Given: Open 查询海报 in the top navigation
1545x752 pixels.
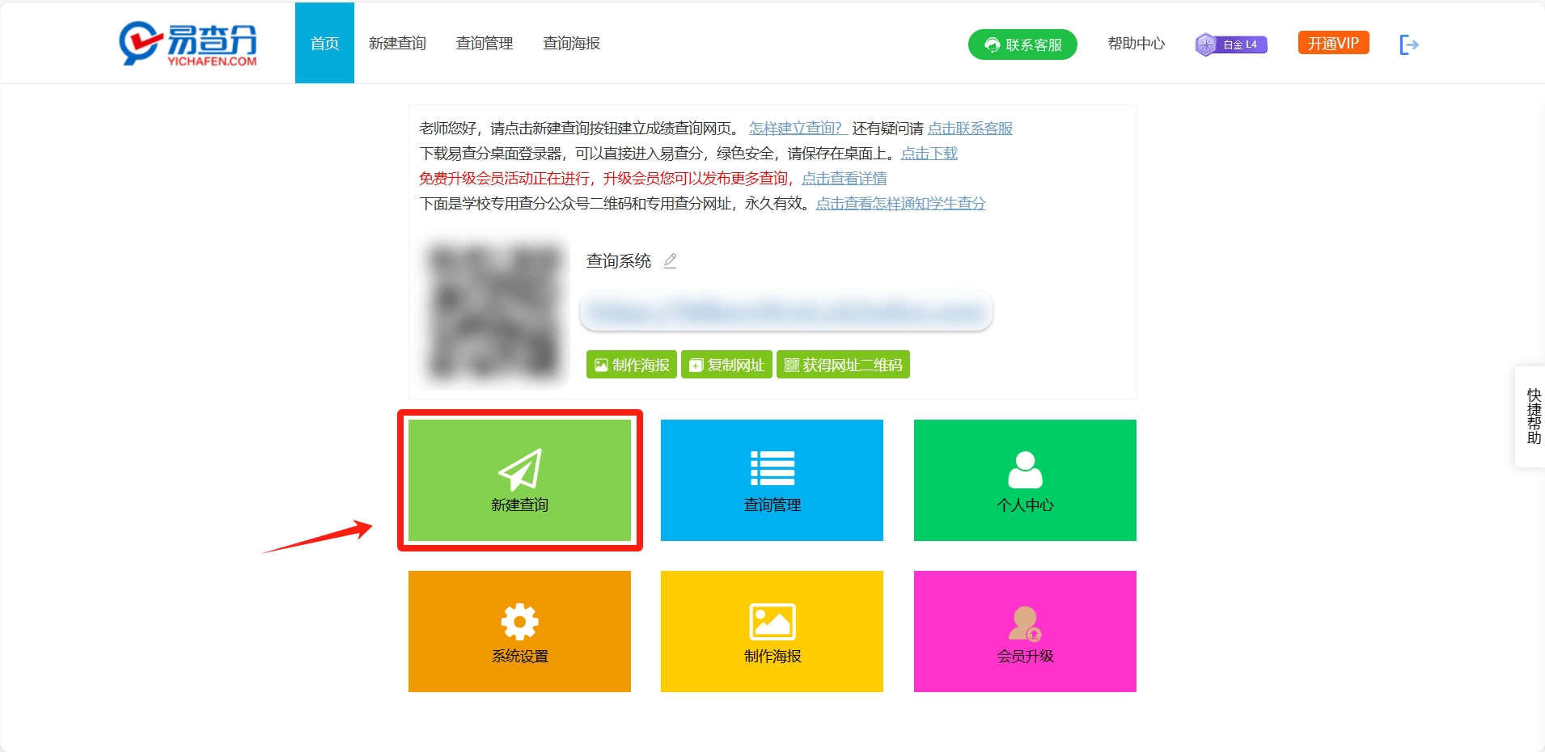Looking at the screenshot, I should coord(571,44).
